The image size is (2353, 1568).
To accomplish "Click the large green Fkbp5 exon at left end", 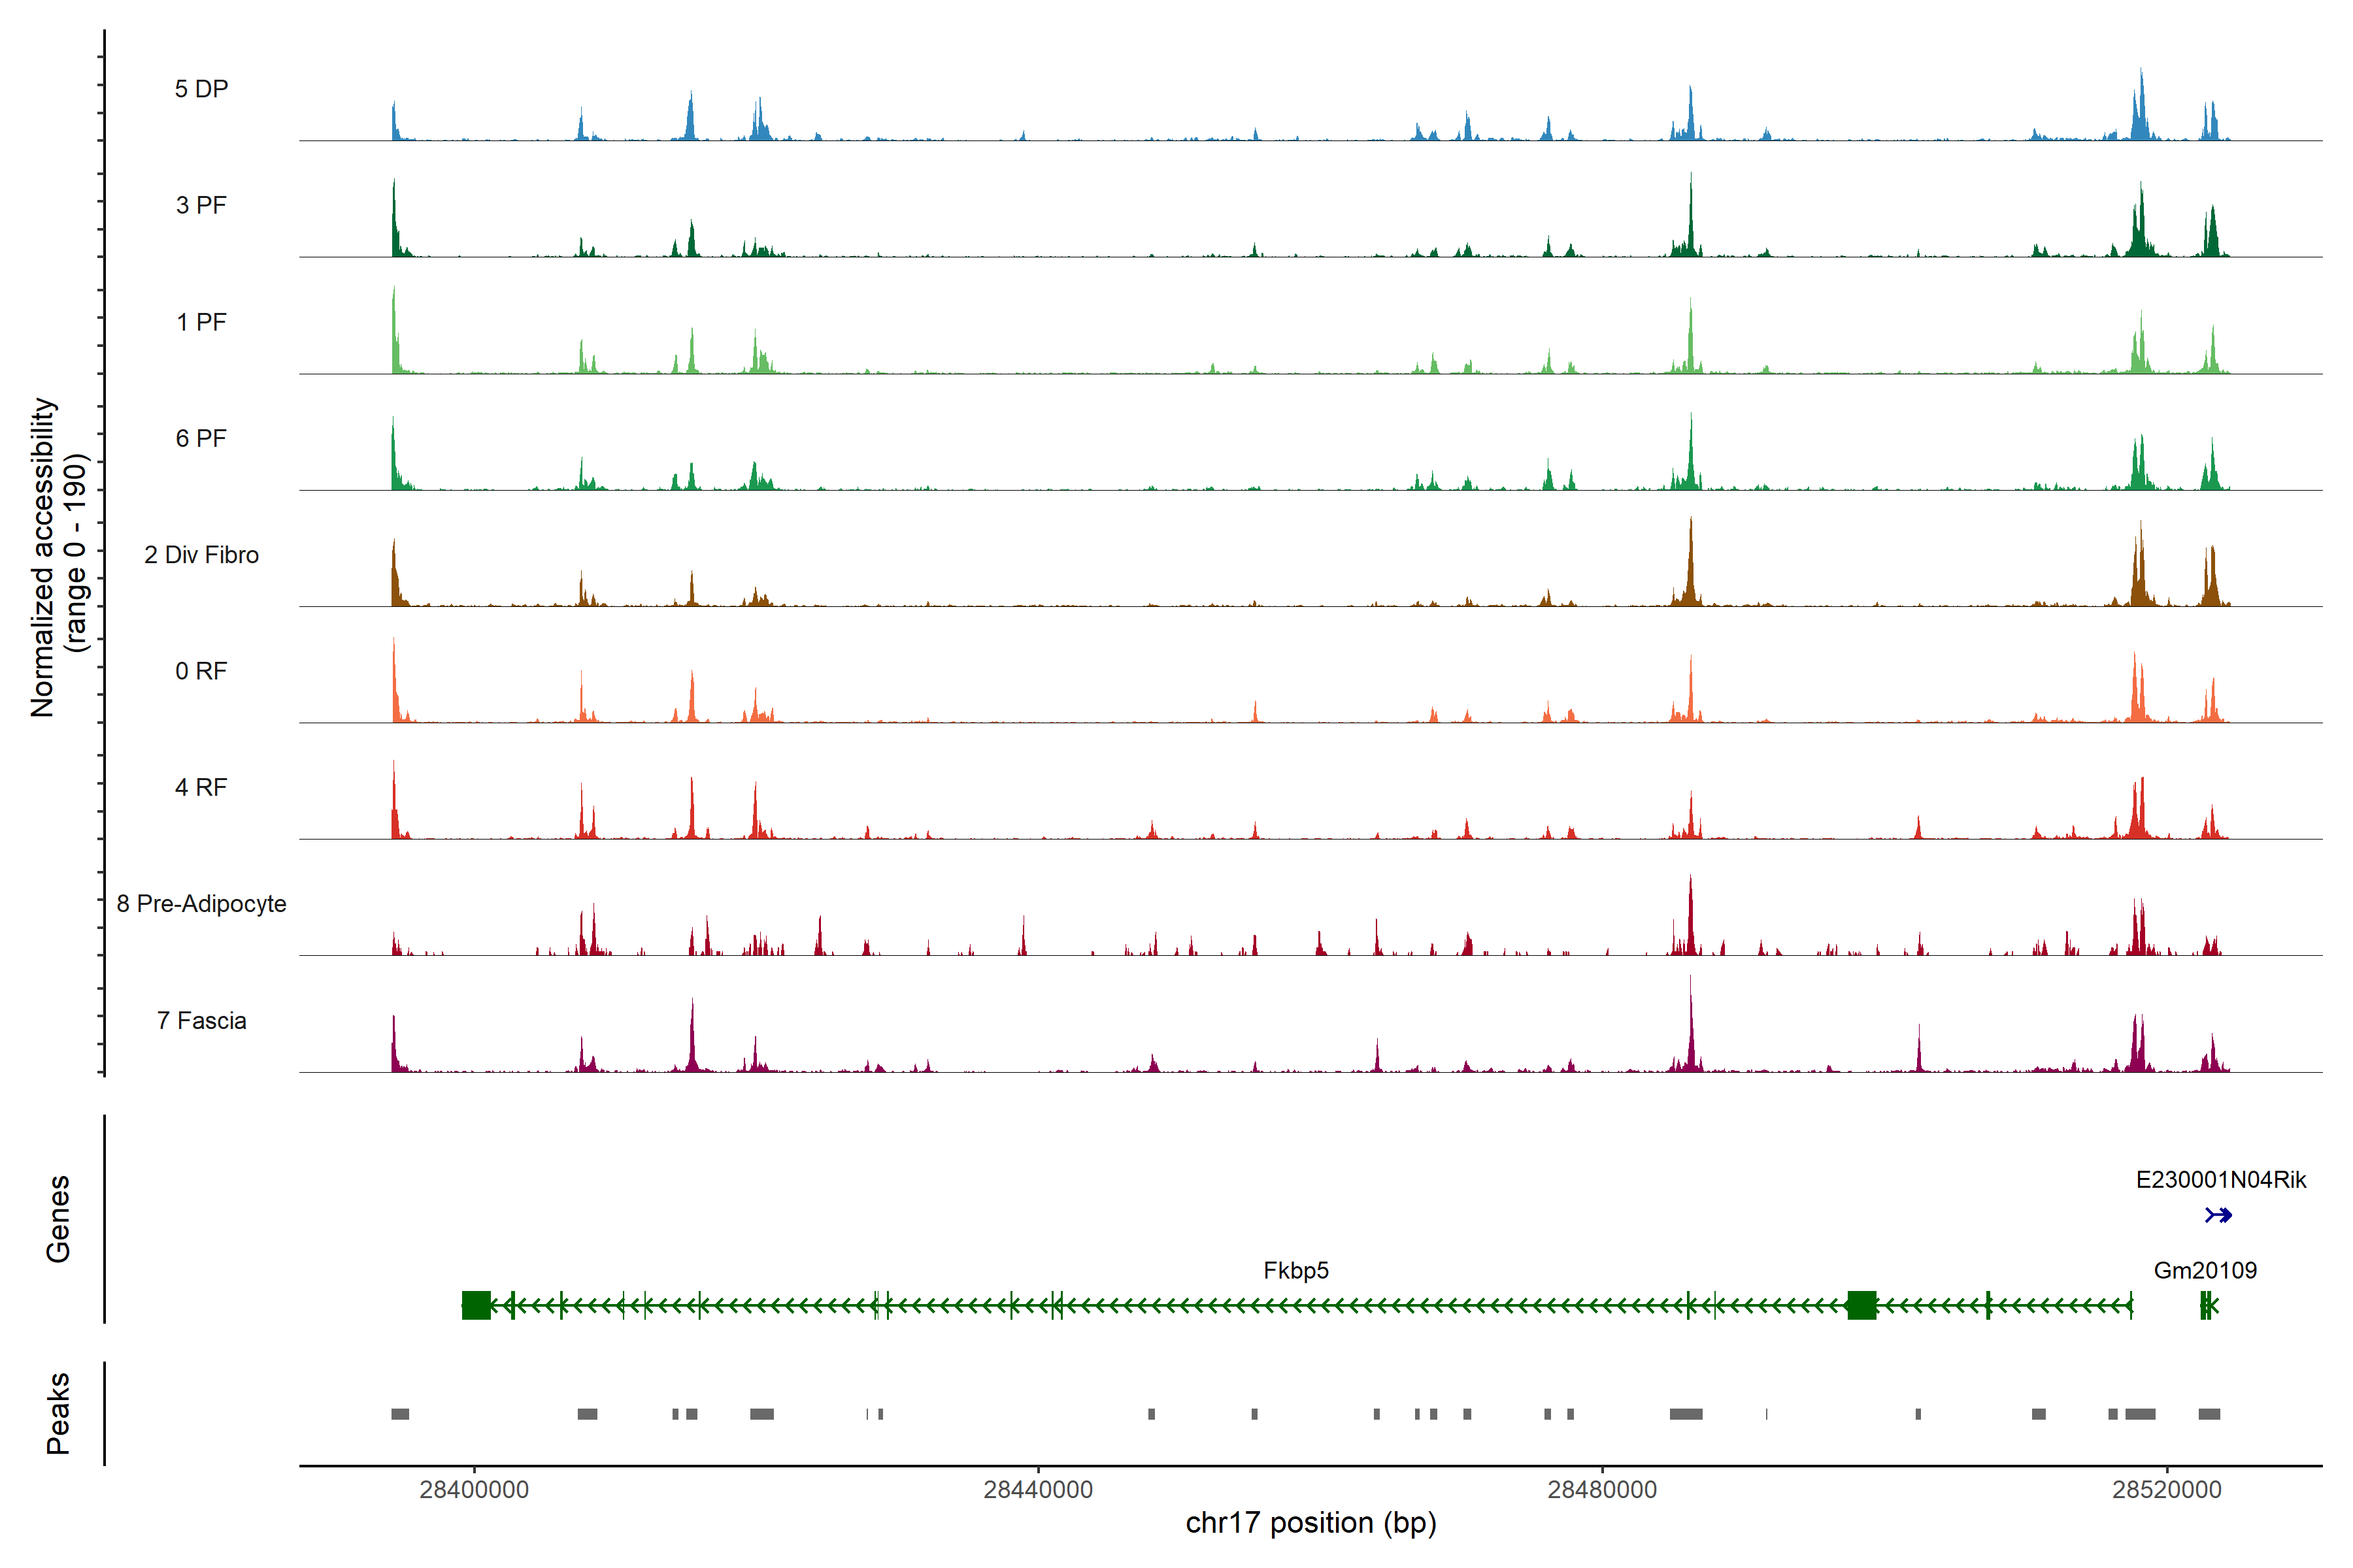I will coord(476,1305).
